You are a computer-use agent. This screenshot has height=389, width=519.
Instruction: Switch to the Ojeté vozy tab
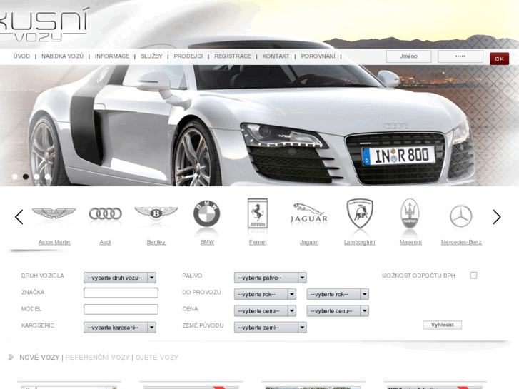coord(157,358)
